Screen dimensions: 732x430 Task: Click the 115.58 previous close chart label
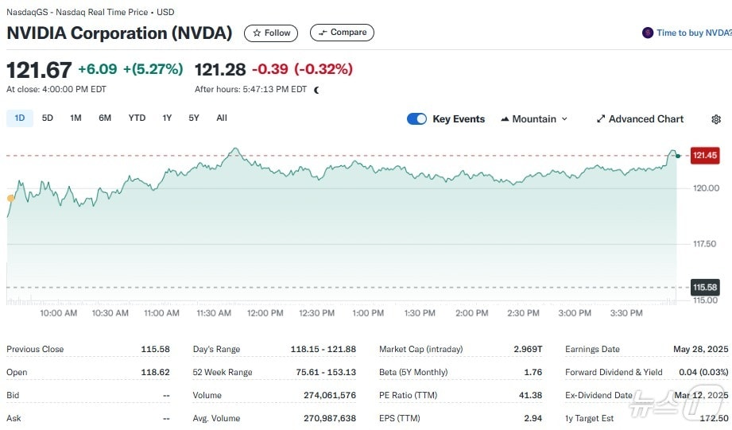(704, 287)
